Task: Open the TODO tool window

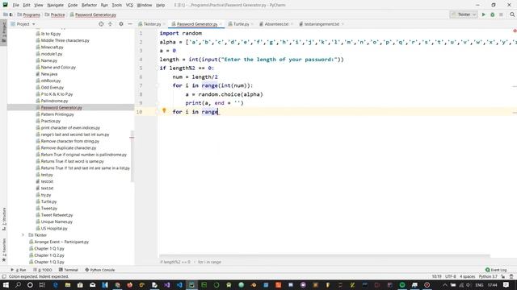Action: pyautogui.click(x=43, y=270)
